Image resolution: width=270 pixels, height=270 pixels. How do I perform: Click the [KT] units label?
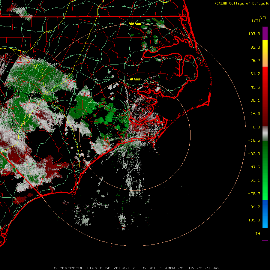coord(256,21)
